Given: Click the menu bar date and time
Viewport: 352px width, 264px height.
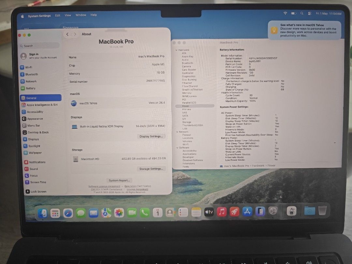Looking at the screenshot, I should [329, 13].
